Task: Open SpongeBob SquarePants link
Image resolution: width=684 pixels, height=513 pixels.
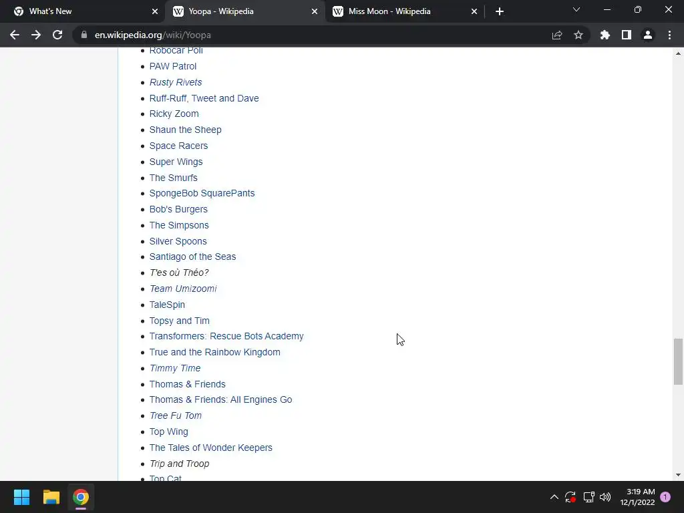Action: pyautogui.click(x=202, y=193)
